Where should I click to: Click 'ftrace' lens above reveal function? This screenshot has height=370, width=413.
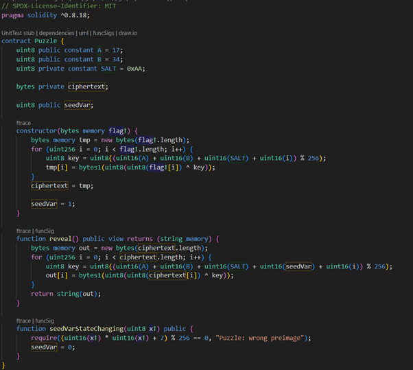tap(23, 231)
